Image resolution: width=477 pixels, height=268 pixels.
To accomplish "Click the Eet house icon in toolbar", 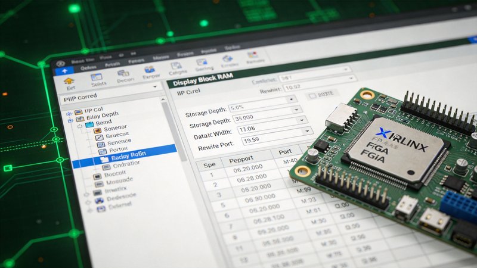I will pyautogui.click(x=69, y=82).
